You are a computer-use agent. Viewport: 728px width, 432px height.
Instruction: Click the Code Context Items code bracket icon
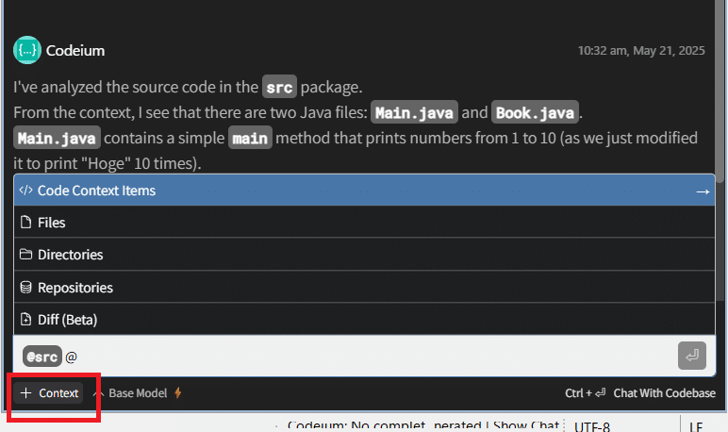coord(26,190)
